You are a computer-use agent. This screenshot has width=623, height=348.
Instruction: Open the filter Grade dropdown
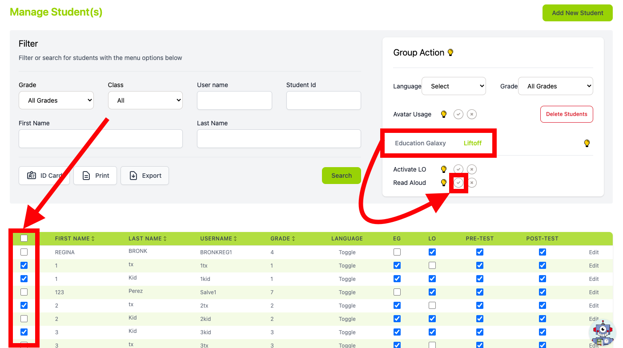(x=56, y=100)
